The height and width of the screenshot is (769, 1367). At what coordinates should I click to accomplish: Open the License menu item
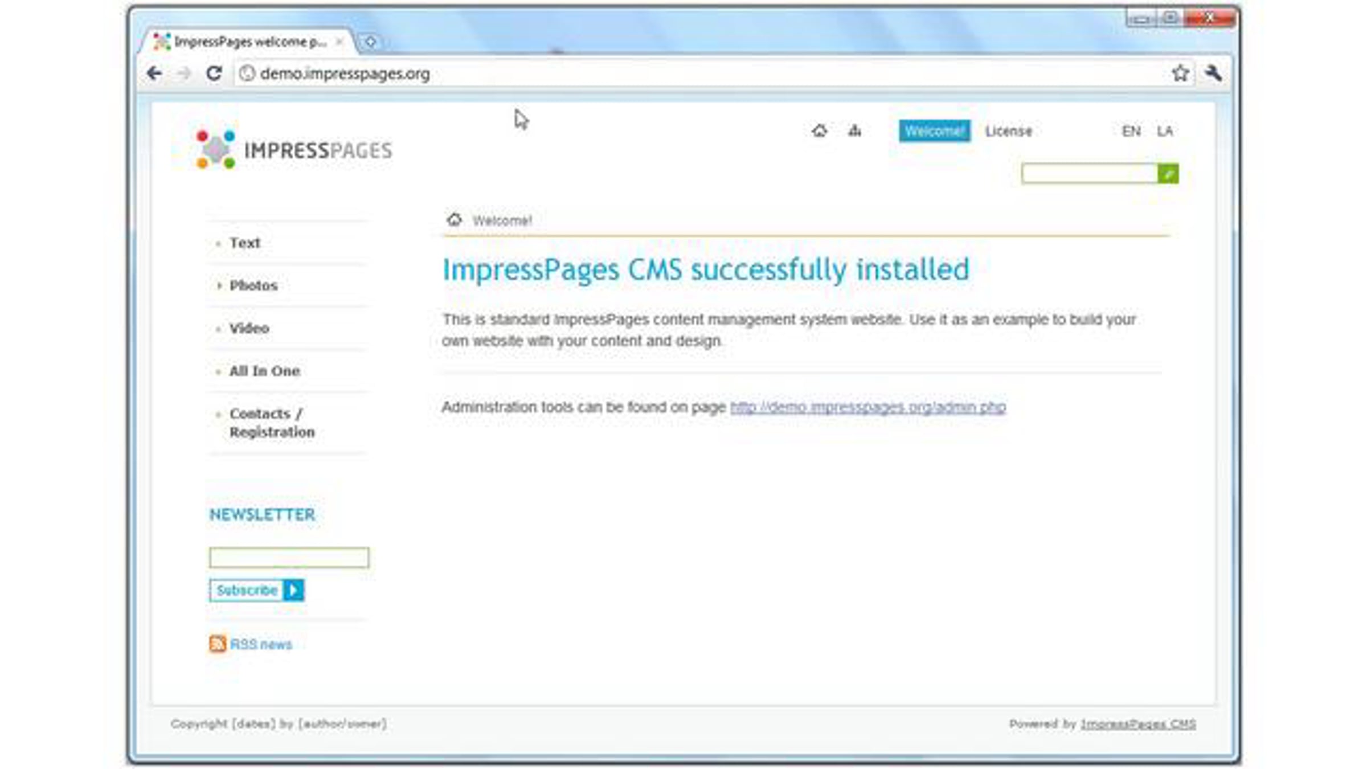click(x=1008, y=131)
